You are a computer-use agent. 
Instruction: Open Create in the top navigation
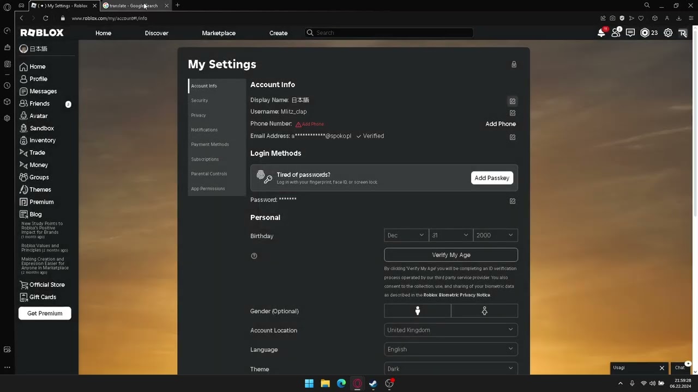click(278, 33)
